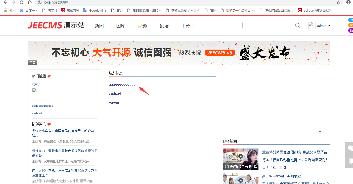Screen dimensions: 353x184
Task: Click the blue share bubble at right edge
Action: [350, 20]
